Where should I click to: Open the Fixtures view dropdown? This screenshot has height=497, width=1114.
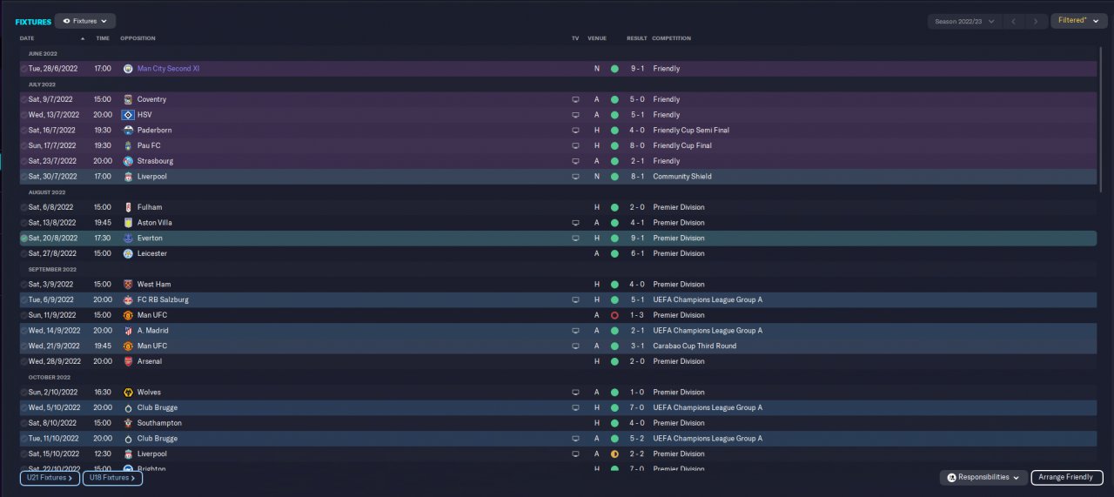pyautogui.click(x=85, y=21)
